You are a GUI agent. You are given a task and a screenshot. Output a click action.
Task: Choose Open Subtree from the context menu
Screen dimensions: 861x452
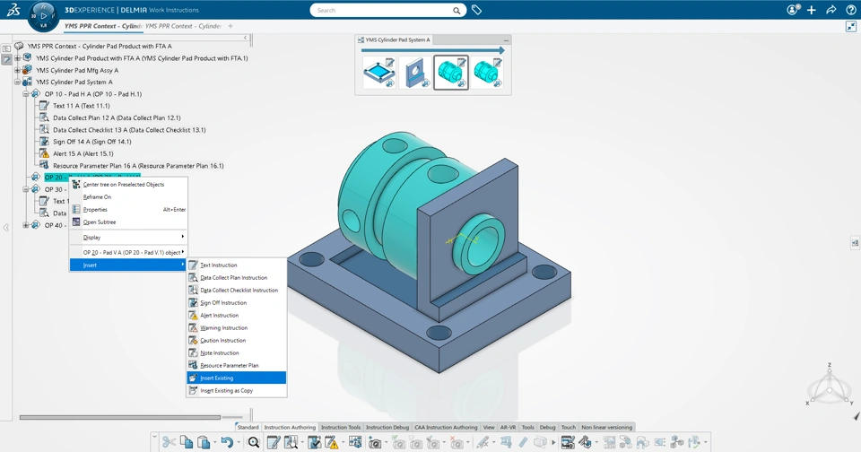tap(128, 222)
